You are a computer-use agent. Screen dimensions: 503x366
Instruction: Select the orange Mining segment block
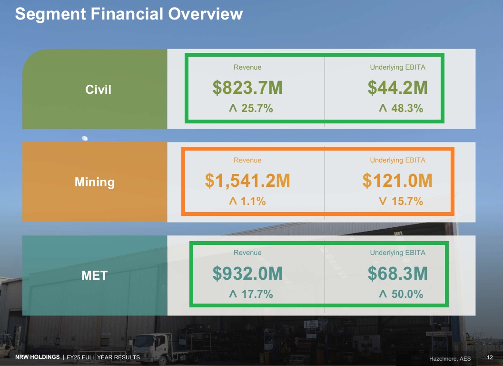(95, 182)
